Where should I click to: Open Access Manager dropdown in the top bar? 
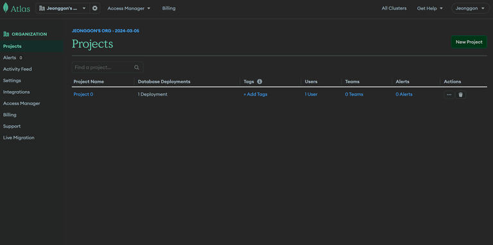(129, 8)
